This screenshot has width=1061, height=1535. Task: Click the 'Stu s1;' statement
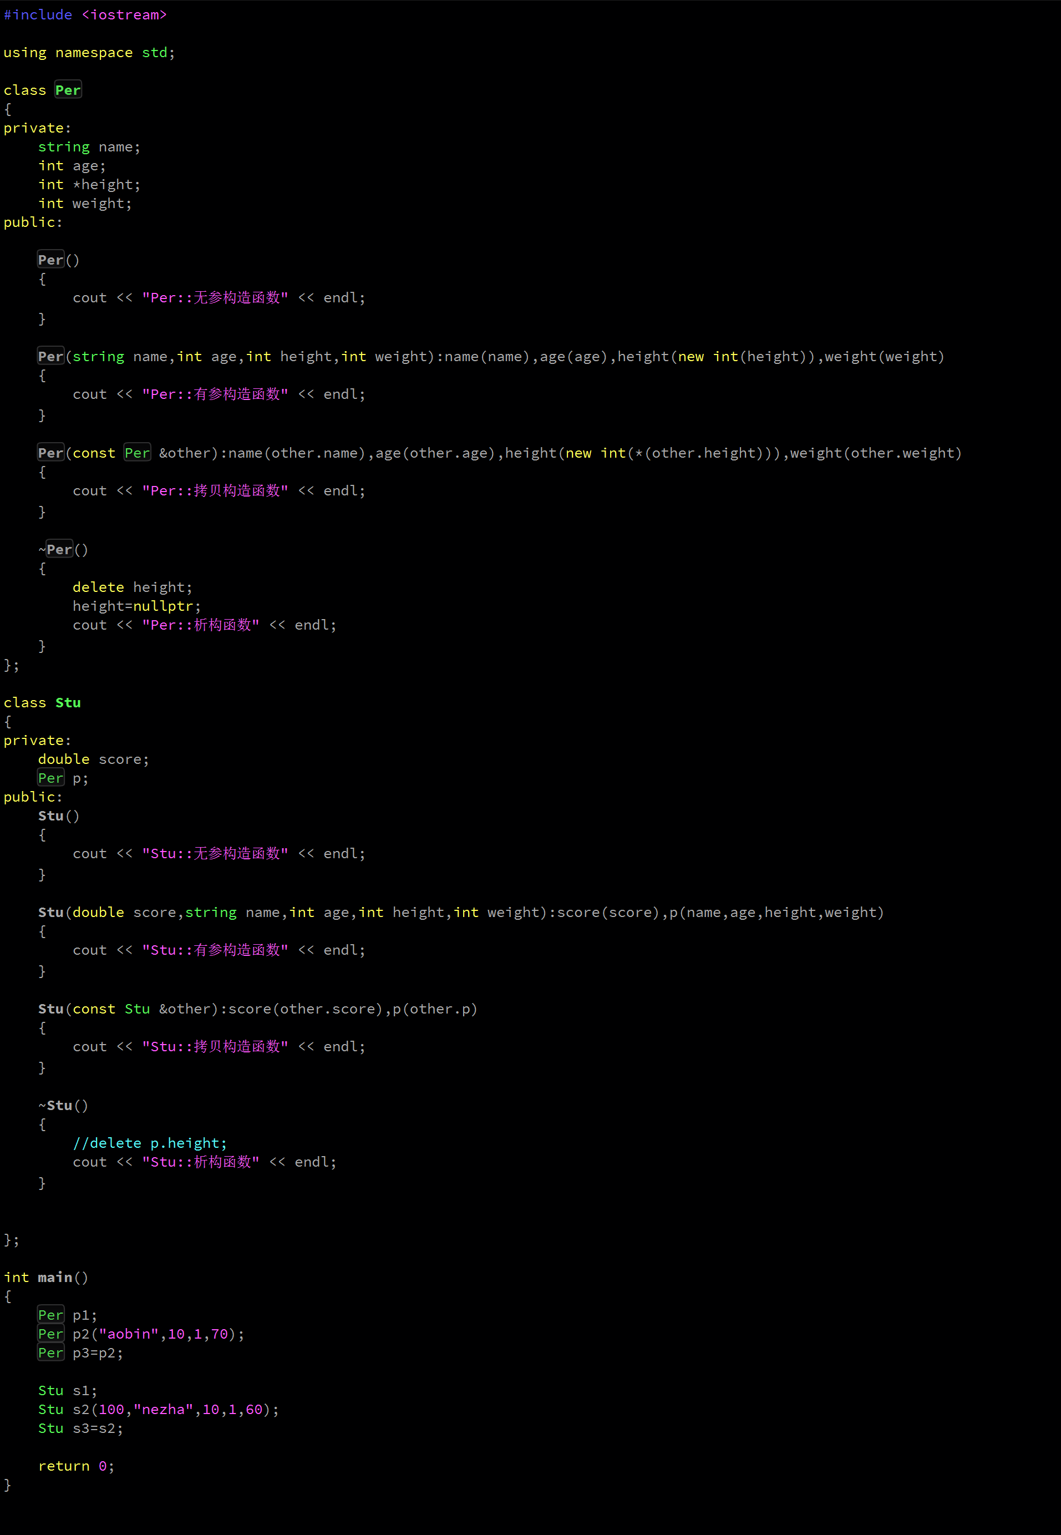tap(67, 1391)
